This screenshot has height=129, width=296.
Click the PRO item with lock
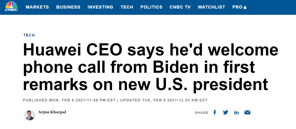pyautogui.click(x=239, y=7)
